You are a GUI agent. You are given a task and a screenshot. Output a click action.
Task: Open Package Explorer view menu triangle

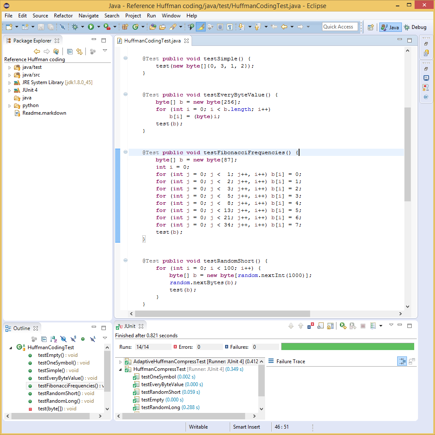coord(105,51)
